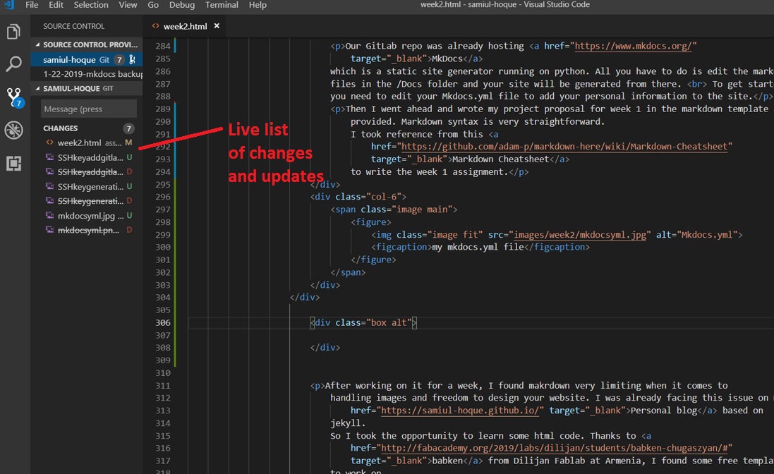Screen dimensions: 774x474
Task: Place cursor on div class="box alt" line
Action: tap(363, 322)
